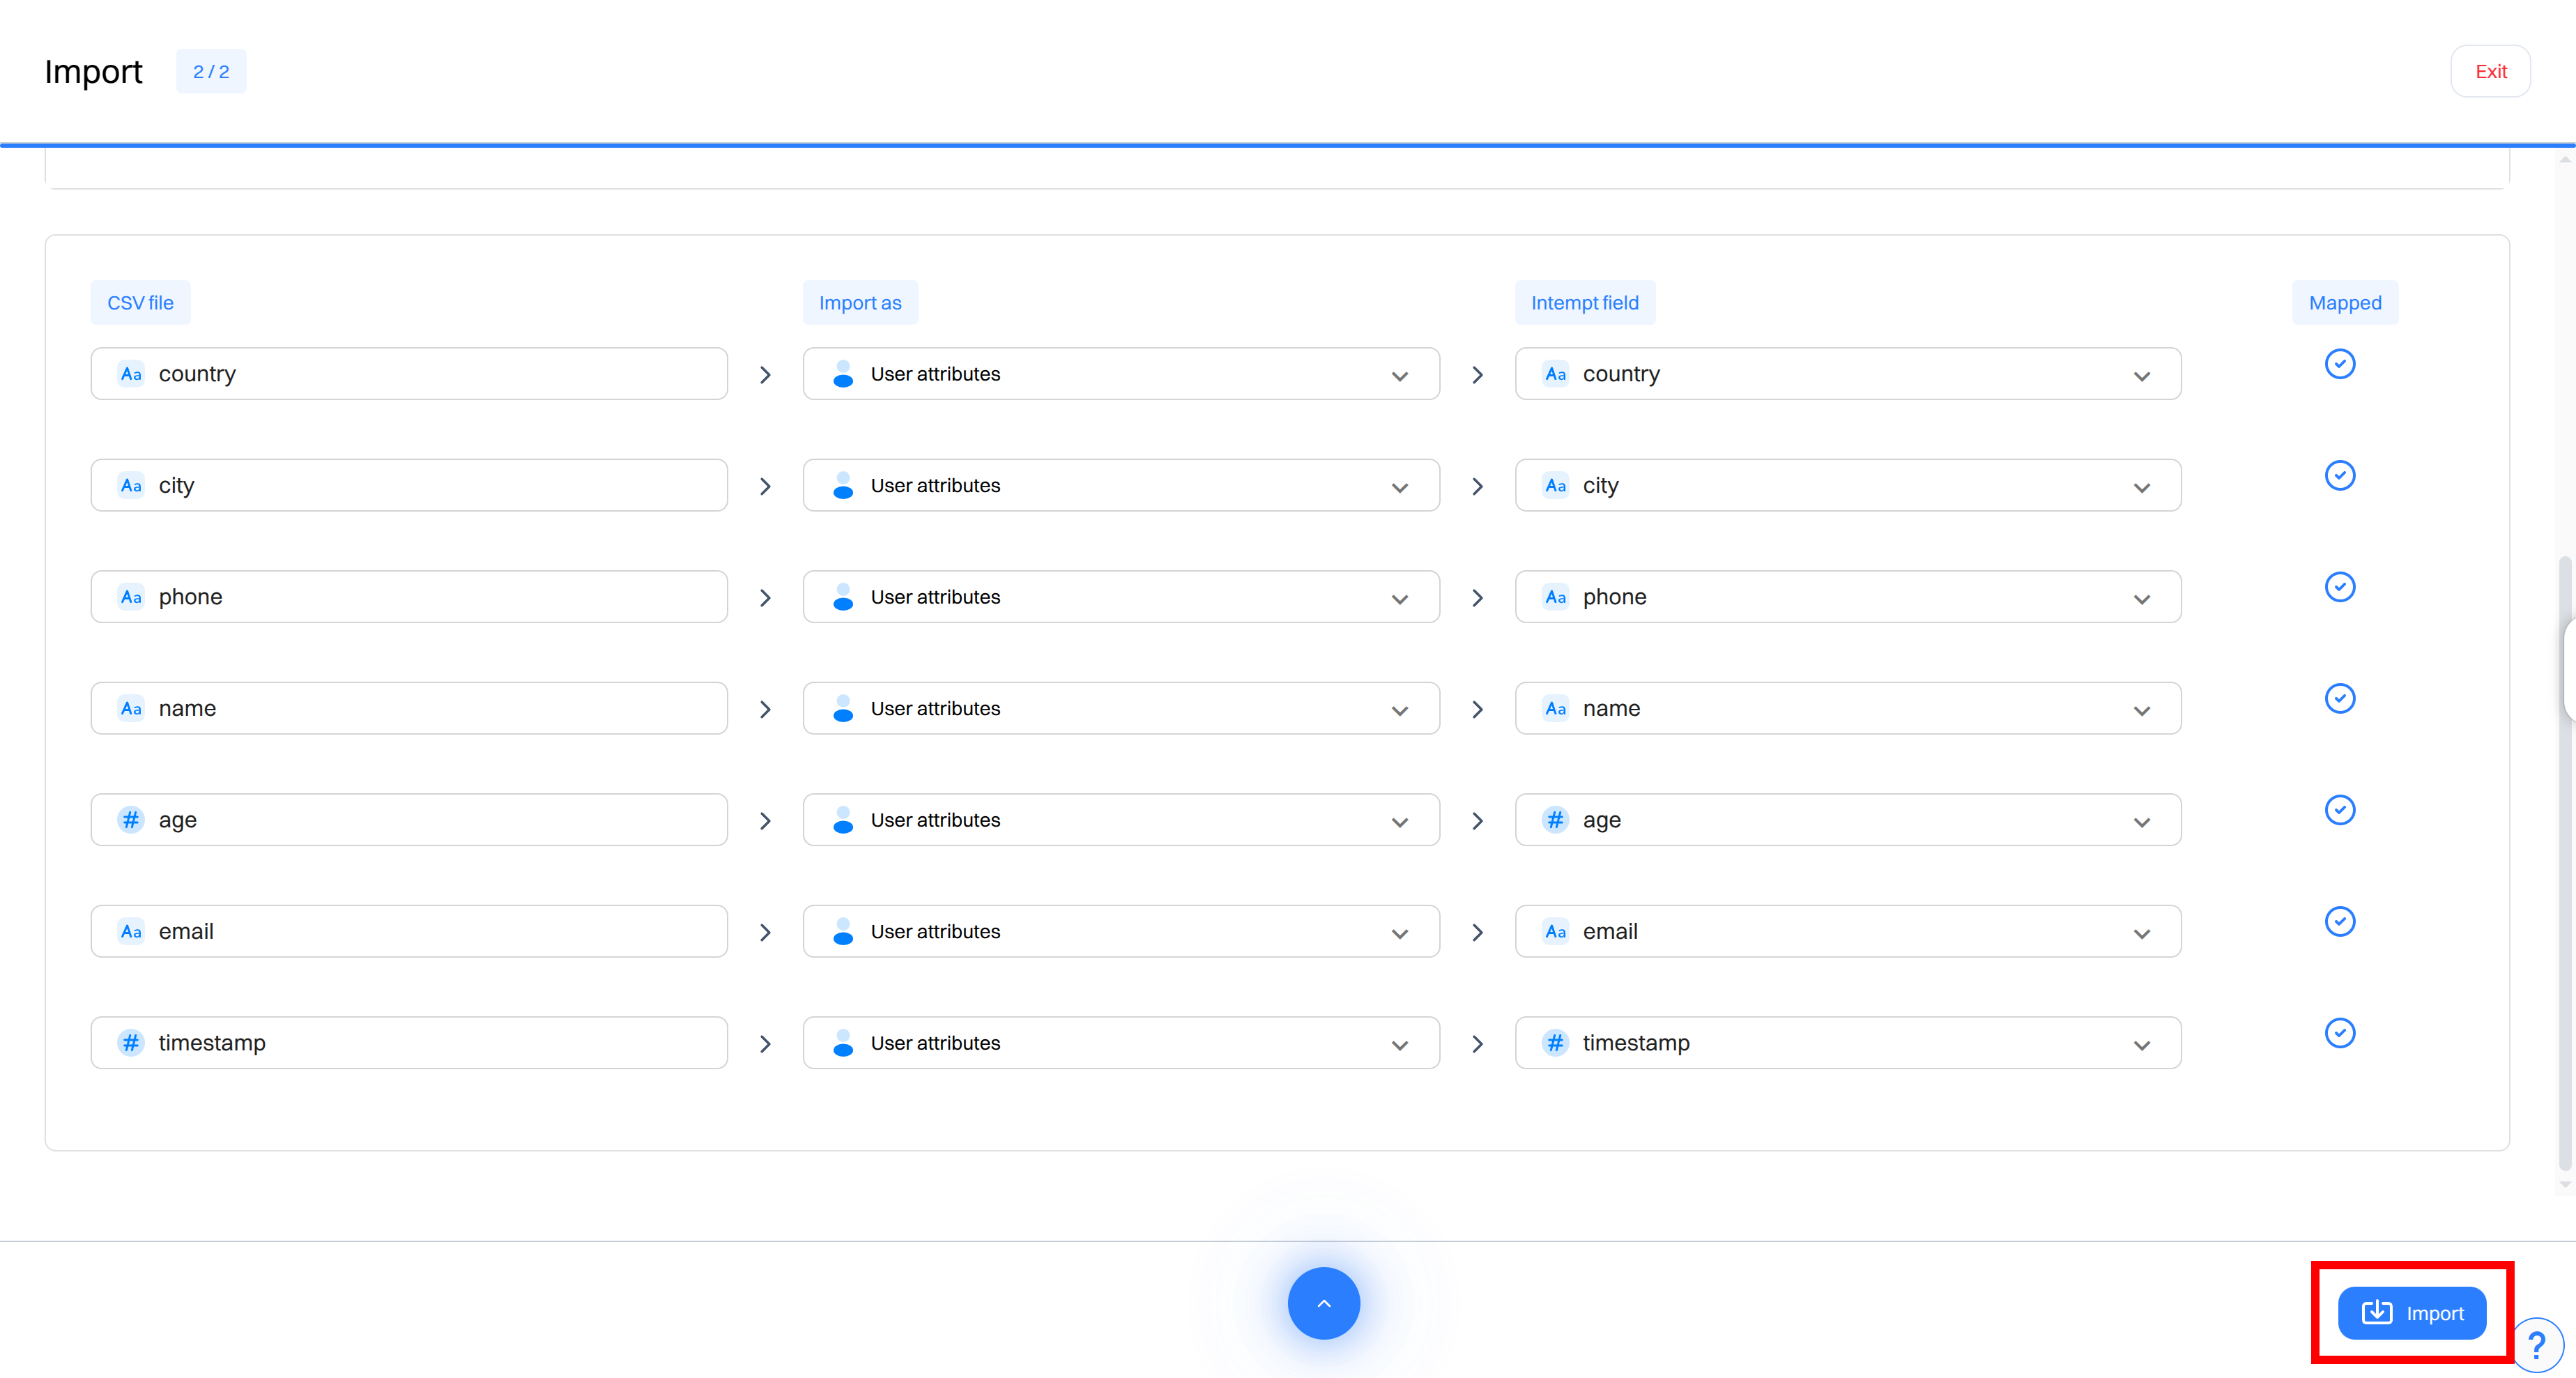The image size is (2576, 1378).
Task: Click the CSV file email field
Action: pos(409,931)
